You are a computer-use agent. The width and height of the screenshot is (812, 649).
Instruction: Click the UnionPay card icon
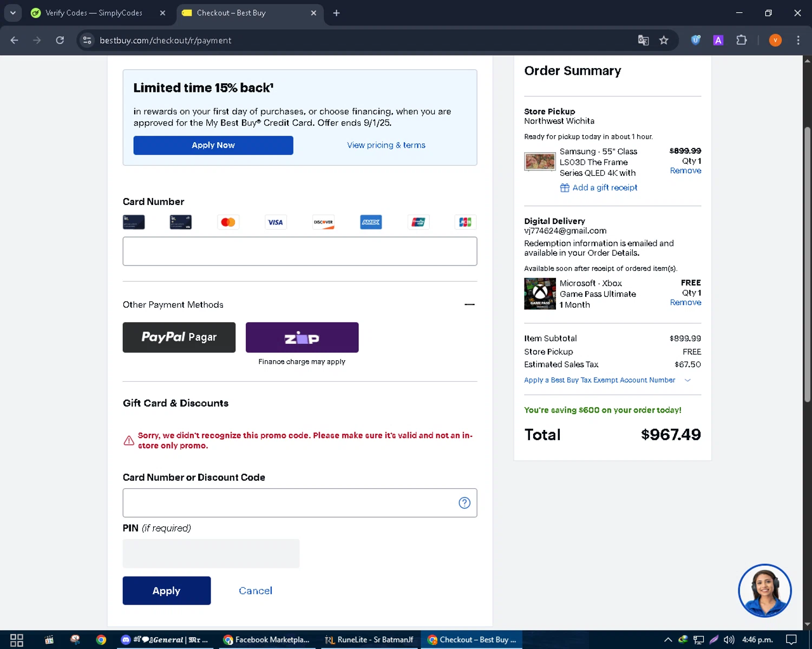(418, 222)
